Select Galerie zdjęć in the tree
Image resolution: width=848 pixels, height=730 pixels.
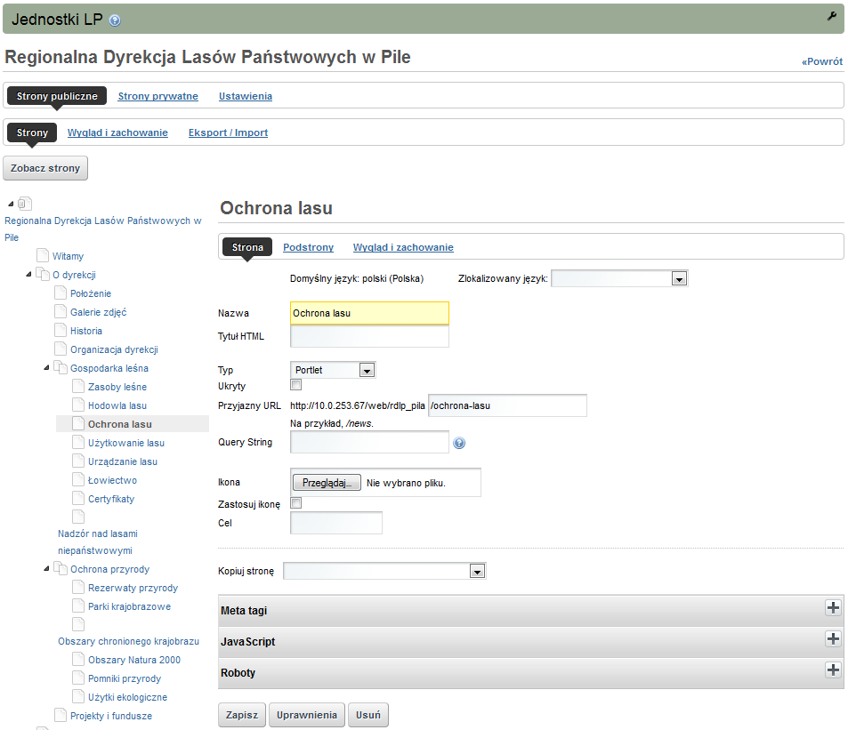tap(99, 312)
